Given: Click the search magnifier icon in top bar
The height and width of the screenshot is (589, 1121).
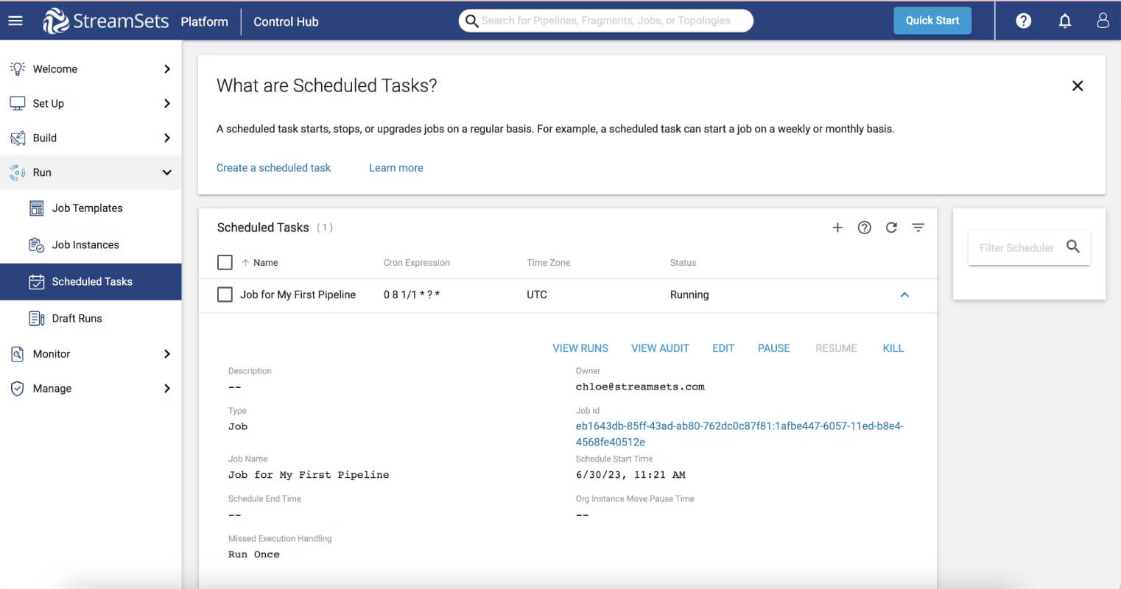Looking at the screenshot, I should click(471, 21).
